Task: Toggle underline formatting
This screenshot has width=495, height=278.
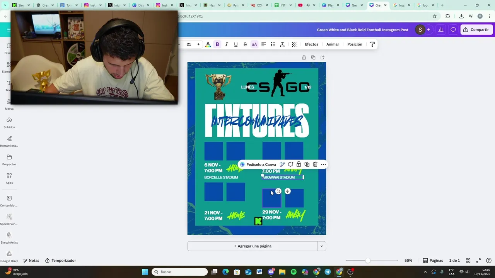Action: click(236, 44)
